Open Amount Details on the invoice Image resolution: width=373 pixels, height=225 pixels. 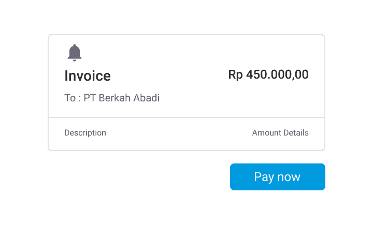280,132
